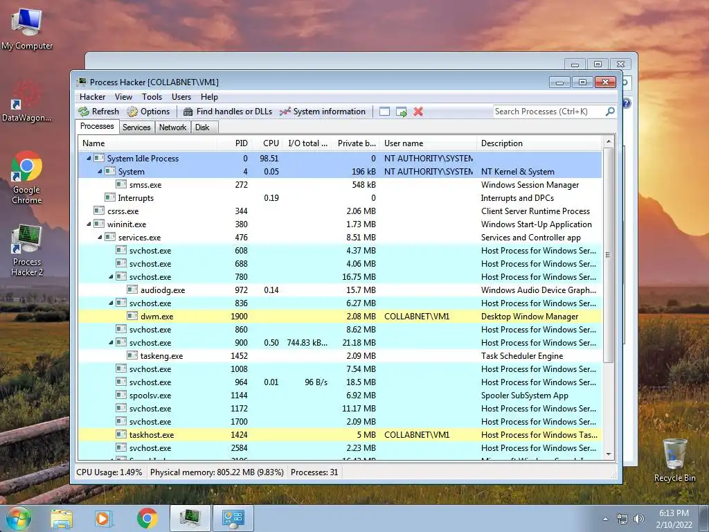Click the icon beside svchost.exe PID 1700
Viewport: 709px width, 532px height.
[x=121, y=422]
